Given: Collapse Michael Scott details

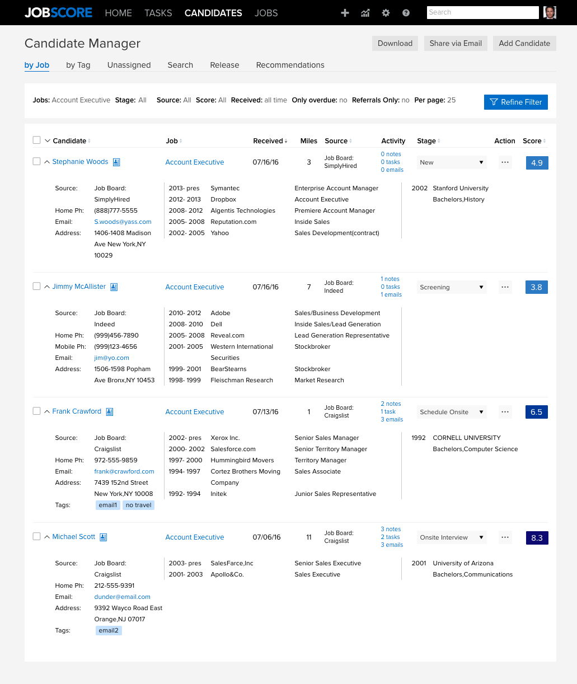Looking at the screenshot, I should point(47,537).
